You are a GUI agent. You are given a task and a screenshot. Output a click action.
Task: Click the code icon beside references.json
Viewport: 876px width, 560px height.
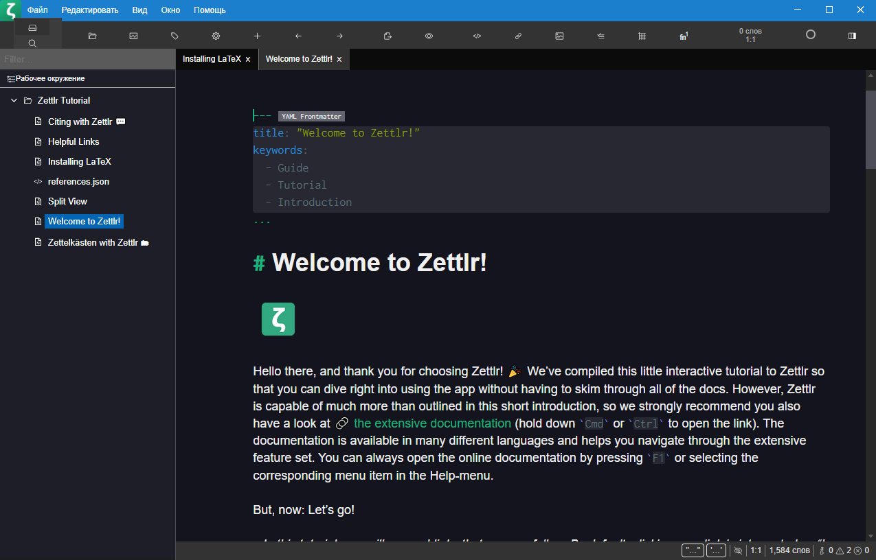coord(38,182)
